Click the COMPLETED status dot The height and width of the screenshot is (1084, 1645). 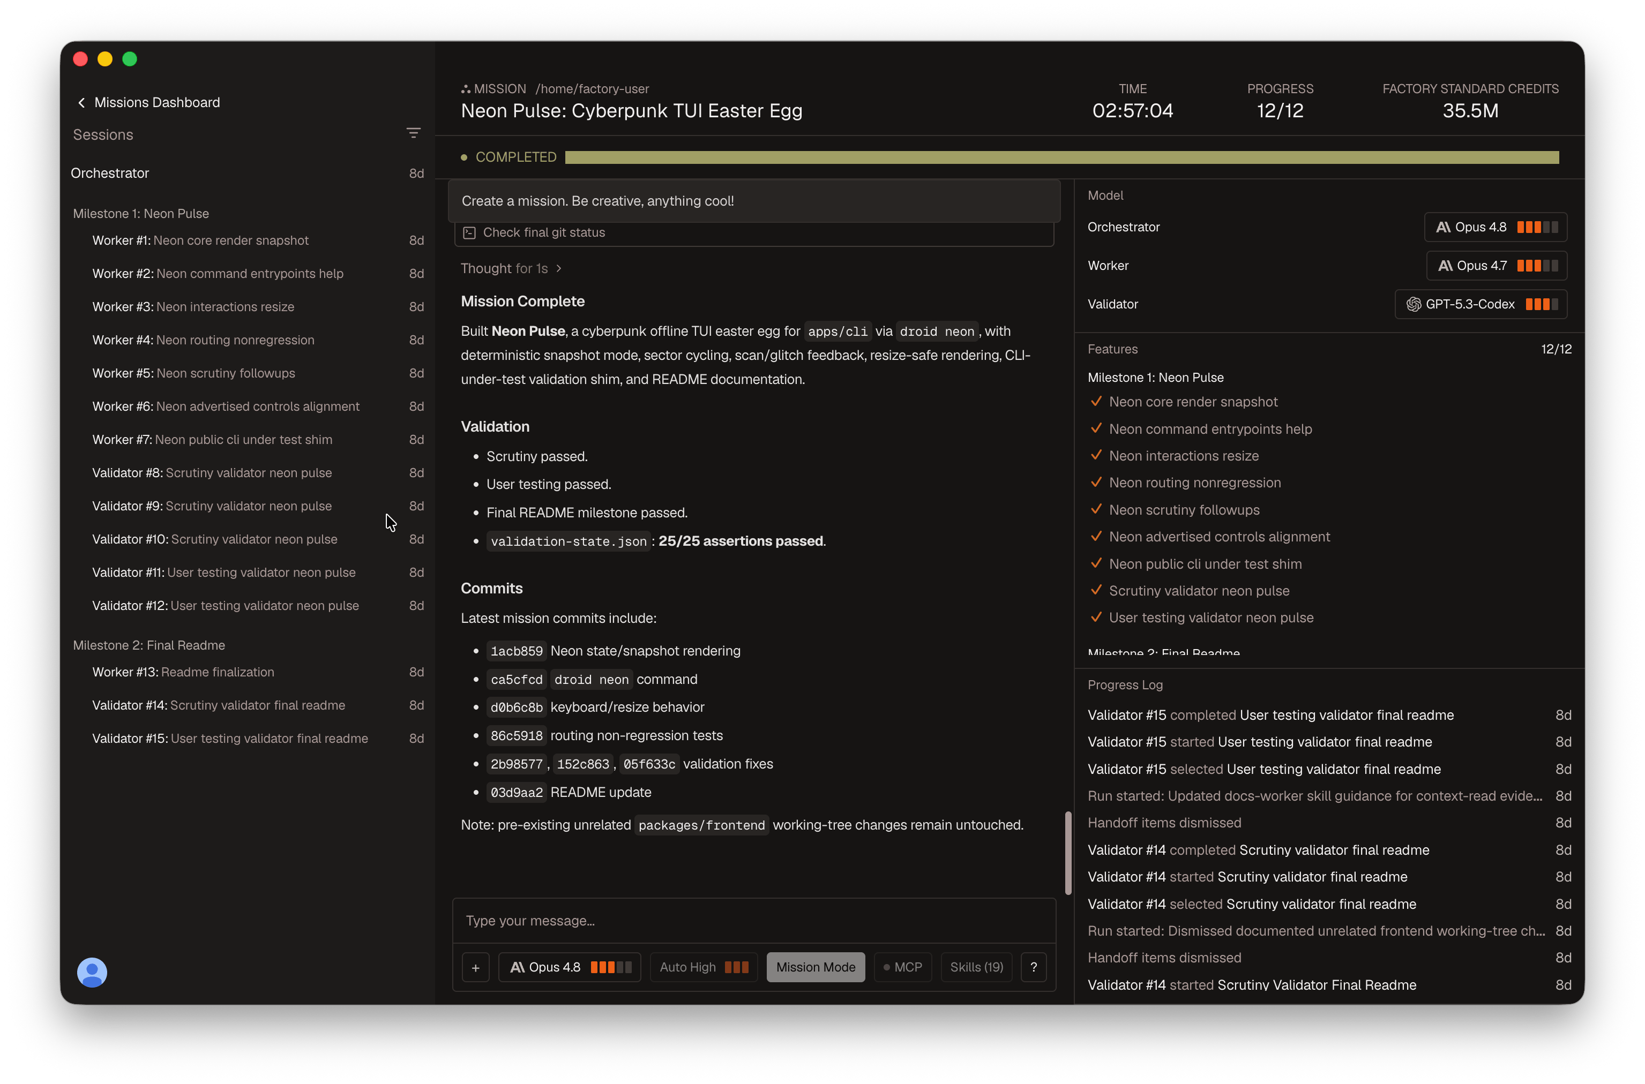(463, 157)
